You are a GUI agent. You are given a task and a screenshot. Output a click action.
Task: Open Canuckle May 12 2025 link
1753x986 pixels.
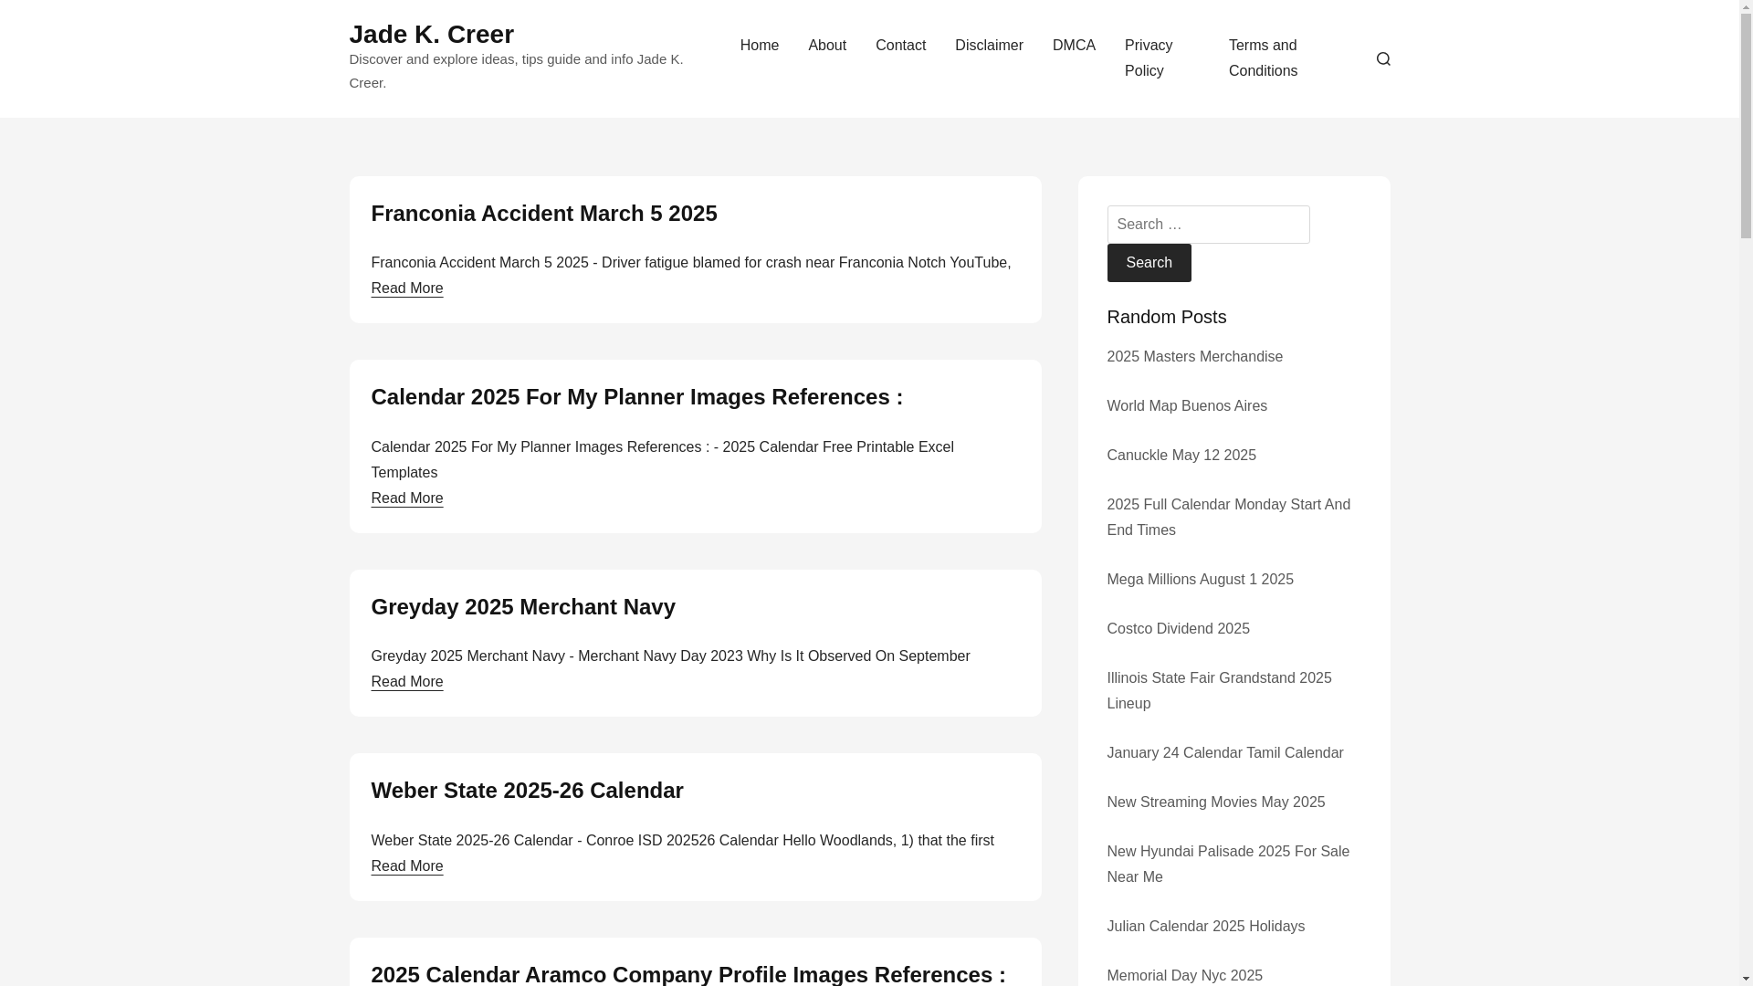coord(1181,456)
